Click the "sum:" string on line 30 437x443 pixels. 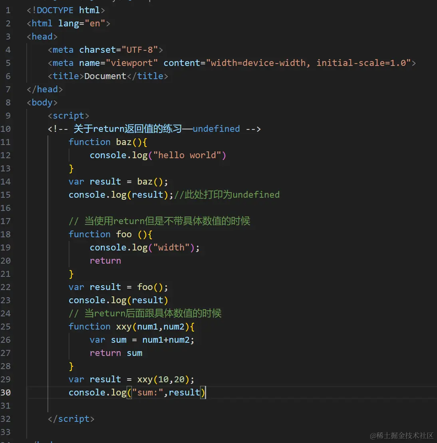coord(147,393)
